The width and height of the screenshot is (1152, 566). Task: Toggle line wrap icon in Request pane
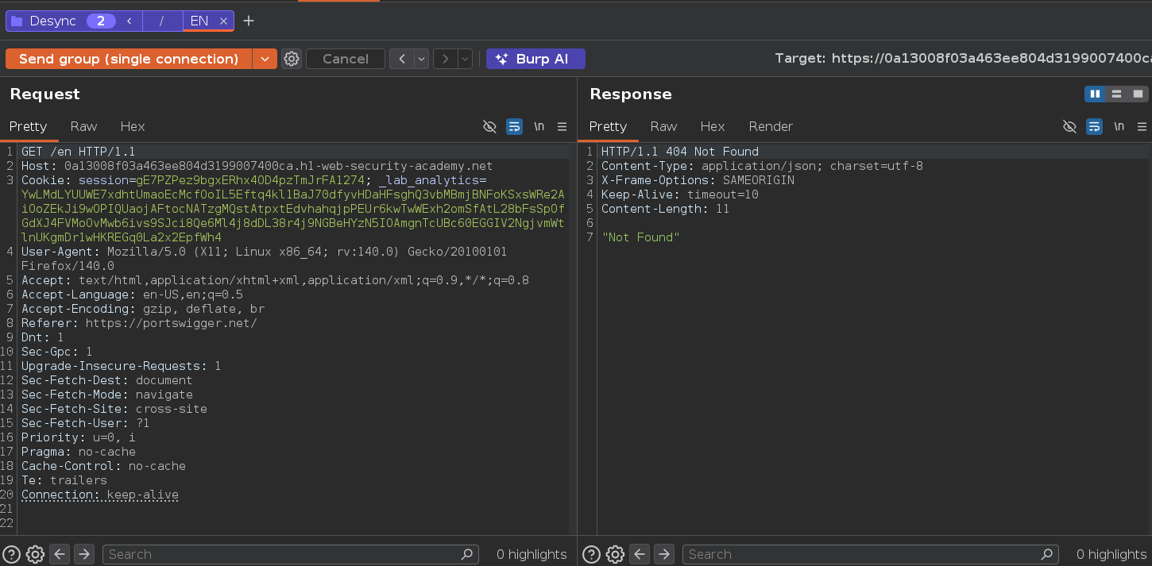click(x=515, y=126)
